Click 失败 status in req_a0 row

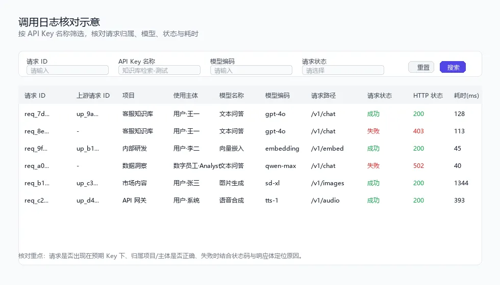click(x=373, y=166)
